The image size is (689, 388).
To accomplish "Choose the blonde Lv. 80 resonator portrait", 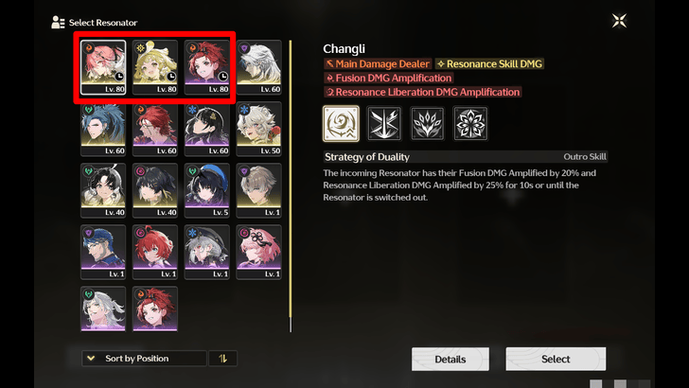I will [155, 67].
